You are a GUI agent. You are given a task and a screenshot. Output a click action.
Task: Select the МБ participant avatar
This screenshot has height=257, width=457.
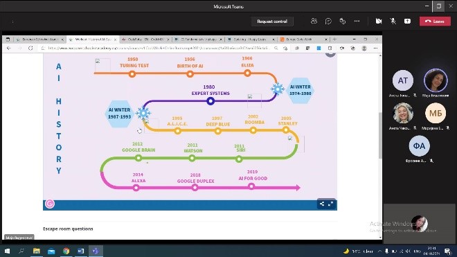(436, 113)
